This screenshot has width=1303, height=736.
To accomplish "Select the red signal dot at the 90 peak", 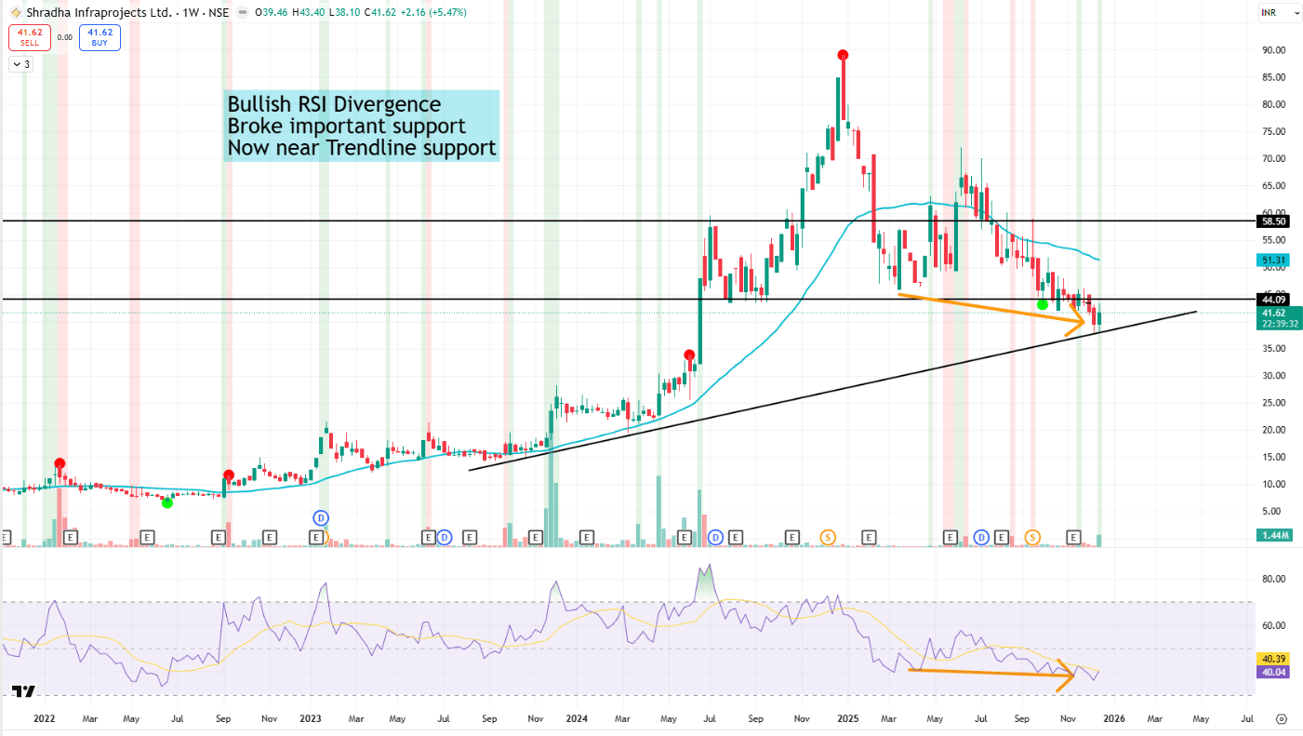I will (x=843, y=55).
